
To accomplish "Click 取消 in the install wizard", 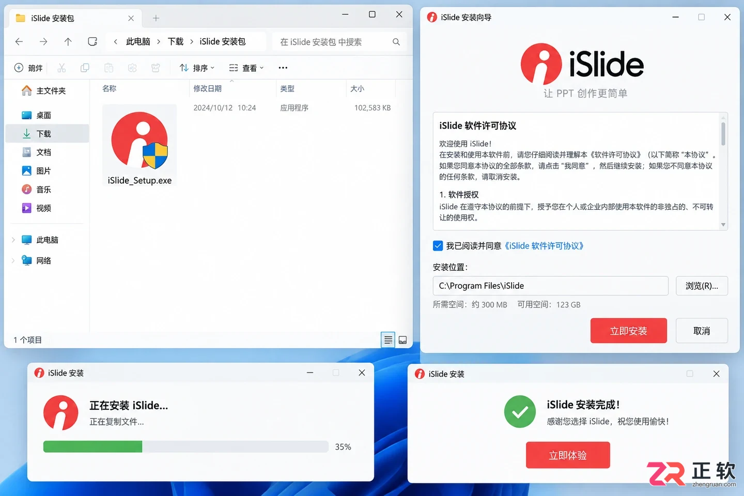I will click(x=702, y=331).
